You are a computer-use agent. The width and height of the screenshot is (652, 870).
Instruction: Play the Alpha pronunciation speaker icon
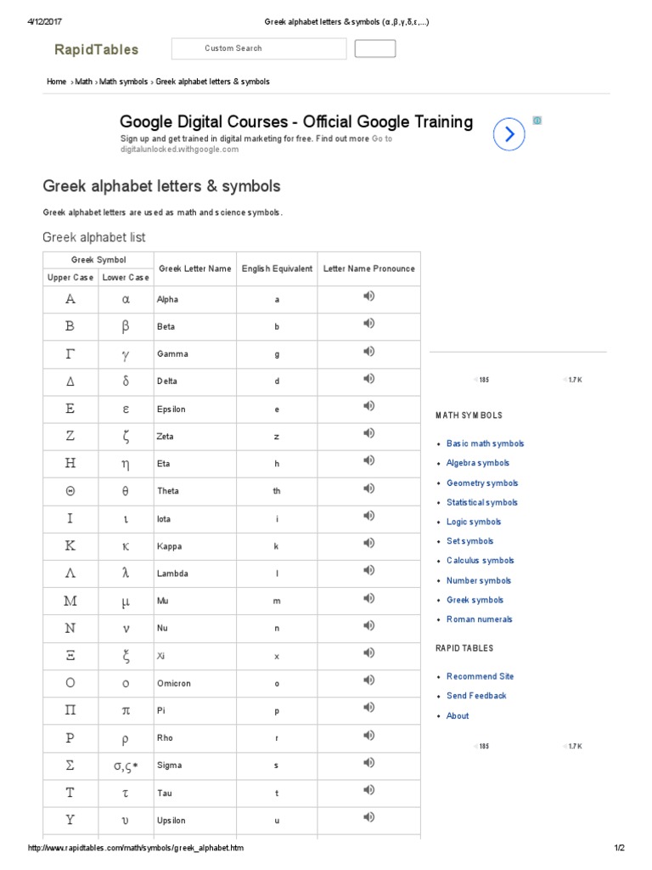point(368,297)
